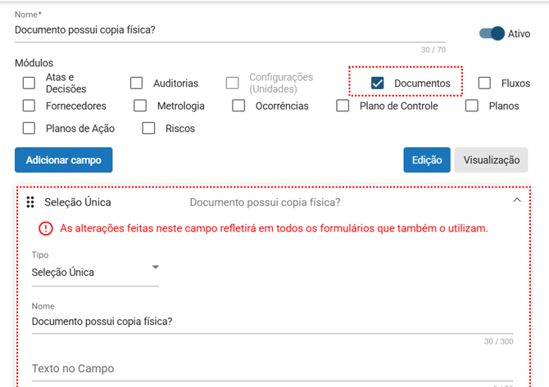Check the Riscos module checkbox

(148, 128)
